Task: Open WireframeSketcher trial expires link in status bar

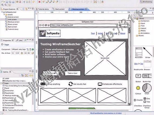Action: point(106,113)
